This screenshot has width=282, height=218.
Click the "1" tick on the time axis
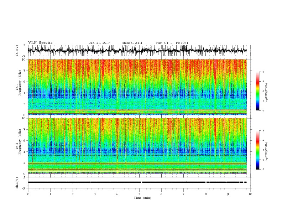point(50,194)
